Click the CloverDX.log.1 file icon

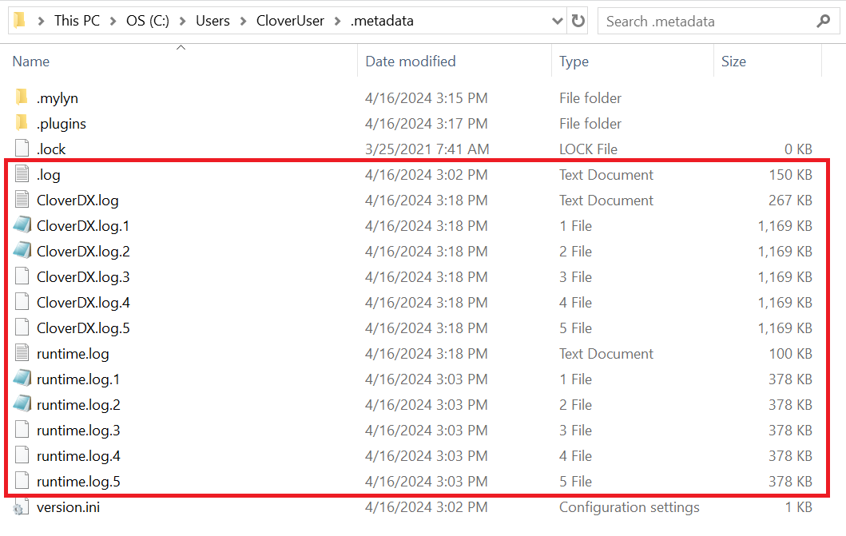pos(22,226)
